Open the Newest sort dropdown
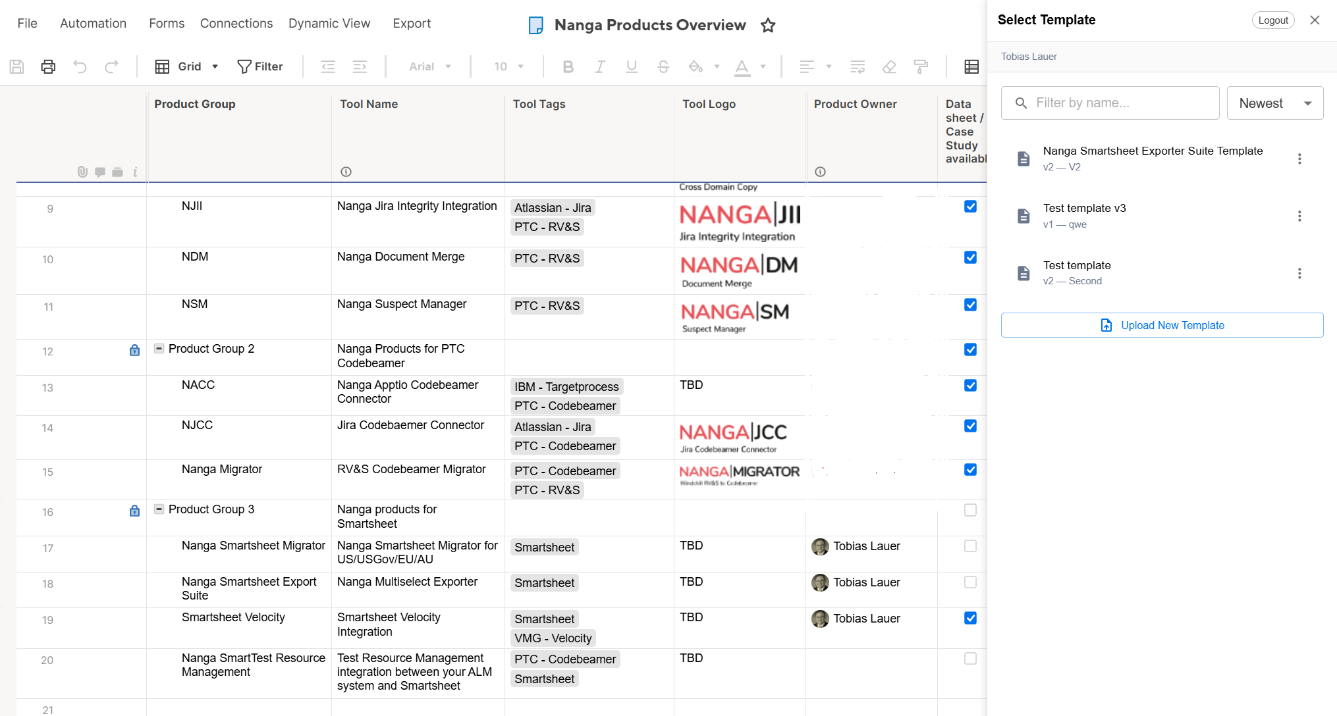This screenshot has height=716, width=1337. click(1274, 103)
